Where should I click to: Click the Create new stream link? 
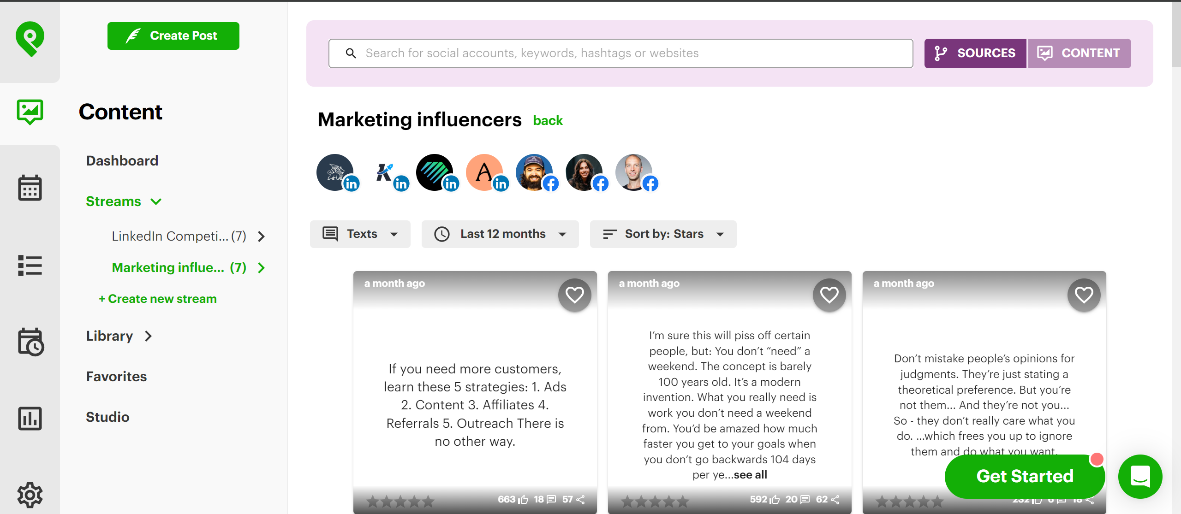coord(157,298)
